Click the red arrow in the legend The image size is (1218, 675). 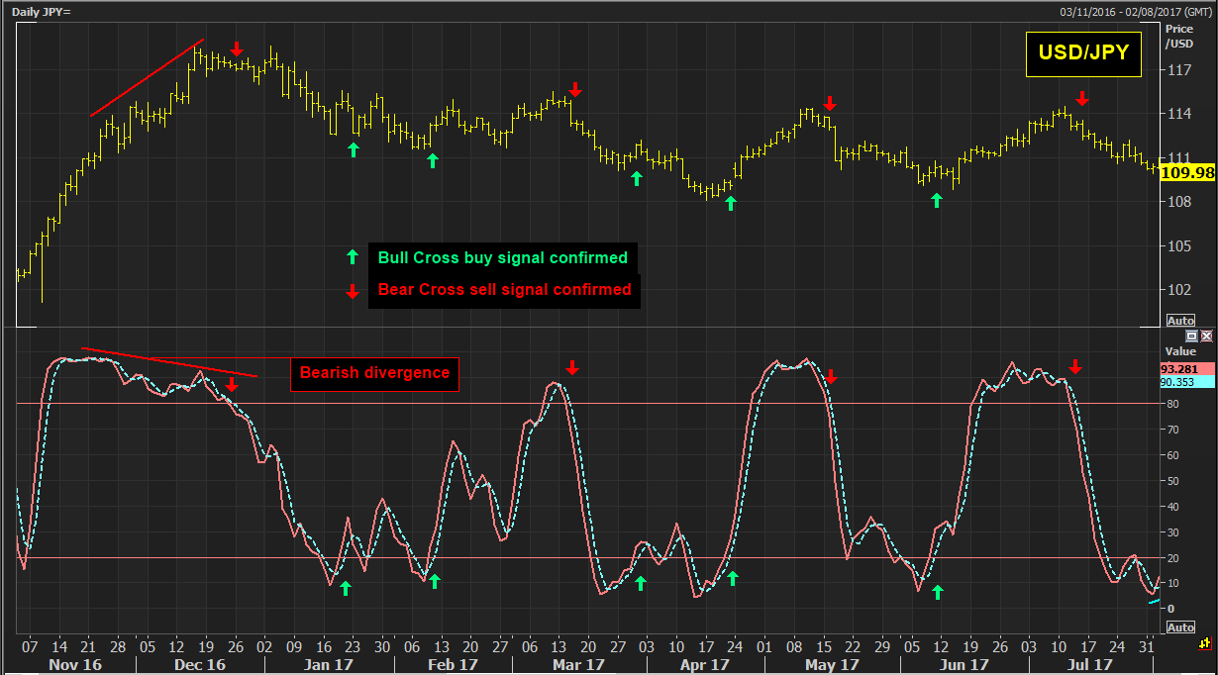pyautogui.click(x=352, y=291)
